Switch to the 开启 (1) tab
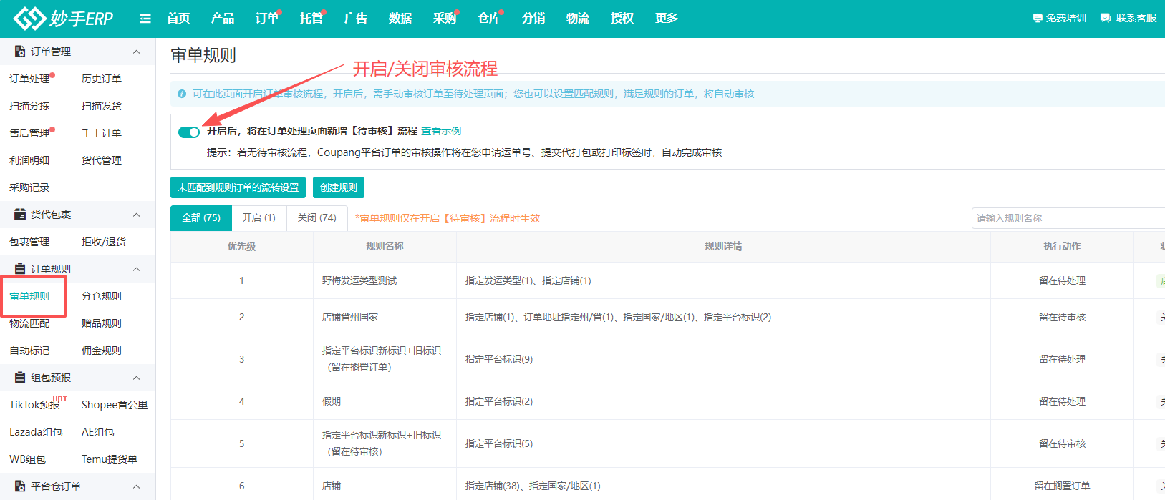The width and height of the screenshot is (1165, 500). click(258, 218)
